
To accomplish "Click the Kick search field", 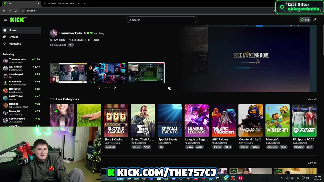I will tap(162, 20).
